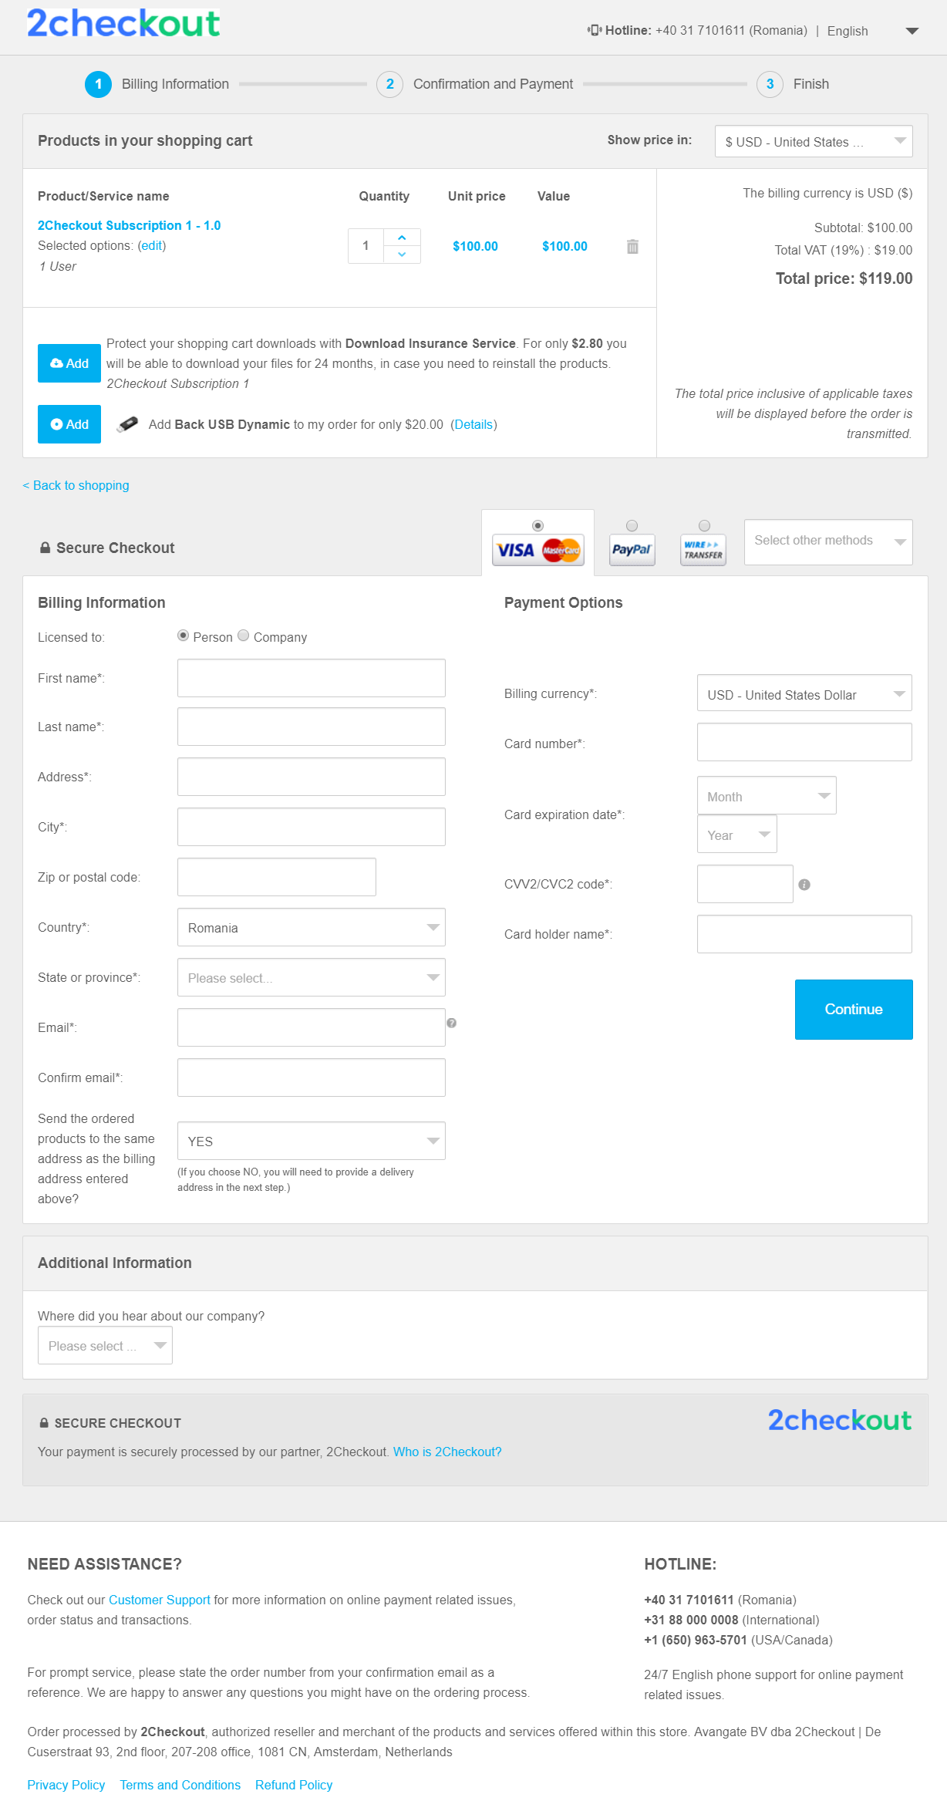Click the Back to shopping link

pos(76,485)
